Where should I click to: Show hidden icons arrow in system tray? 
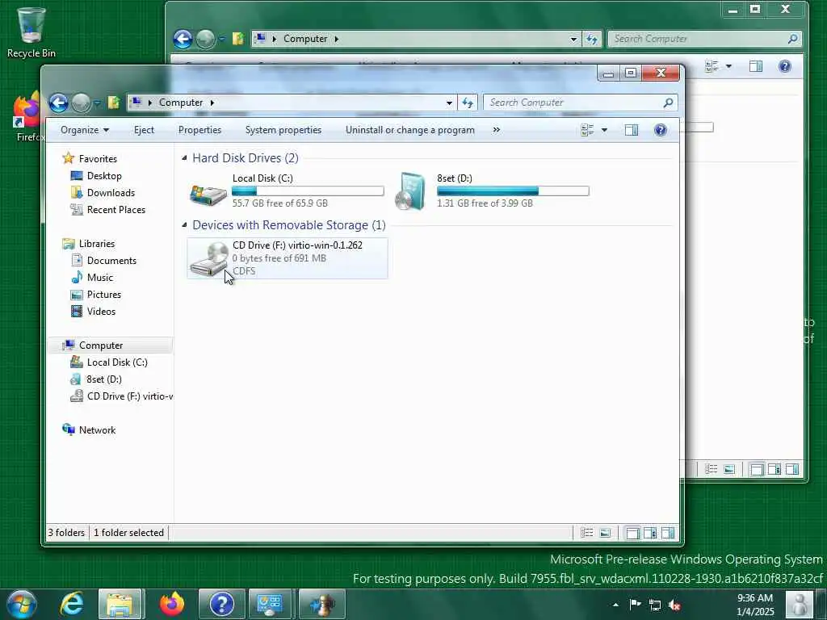[615, 605]
